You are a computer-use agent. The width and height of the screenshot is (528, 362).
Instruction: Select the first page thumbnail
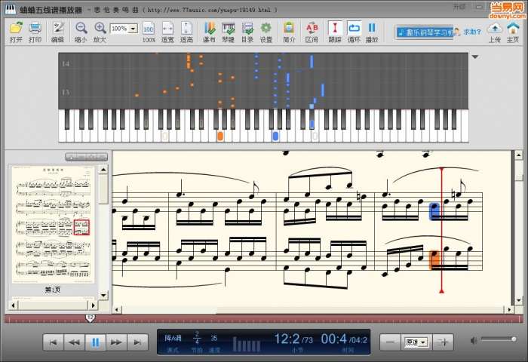53,224
